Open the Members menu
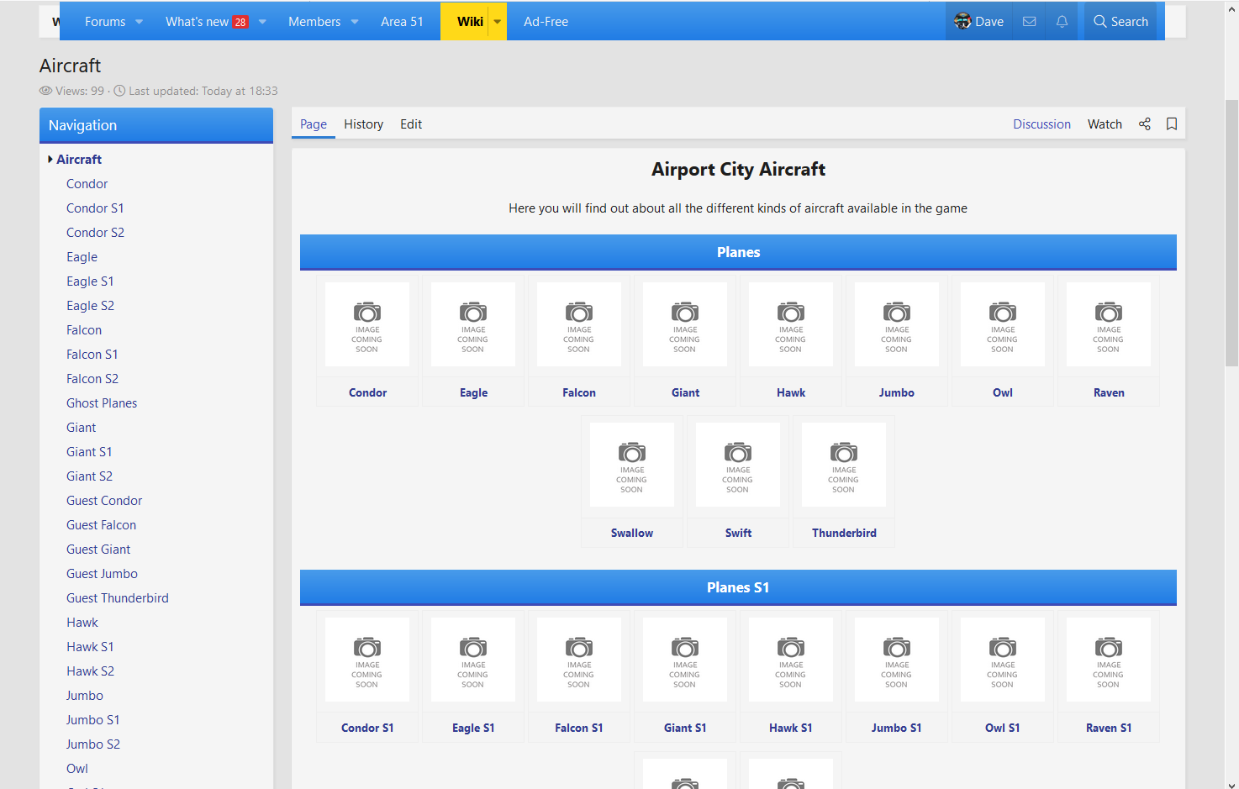The image size is (1239, 789). 314,22
